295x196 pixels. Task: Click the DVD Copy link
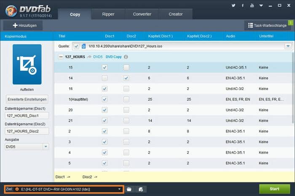(x=113, y=57)
